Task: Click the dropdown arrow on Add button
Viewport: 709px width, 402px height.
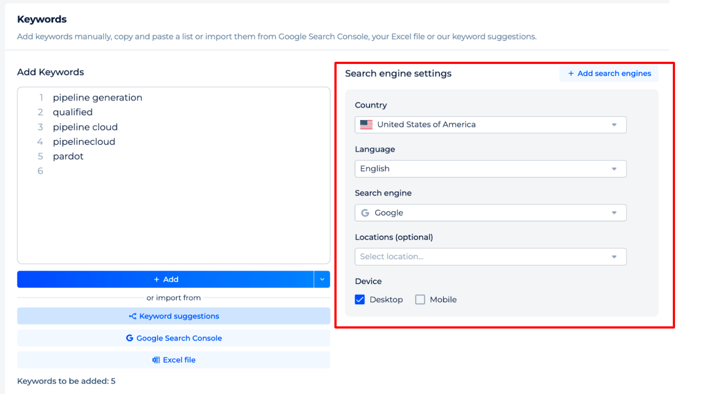Action: point(322,279)
